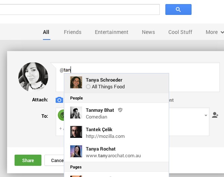Select Tanya Schroeder suggestion
The height and width of the screenshot is (177, 224).
(x=116, y=83)
